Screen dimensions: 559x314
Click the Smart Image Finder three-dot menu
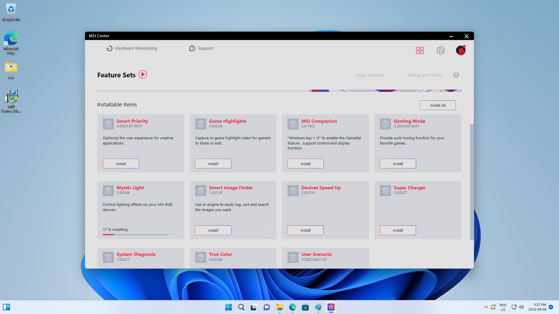click(x=270, y=230)
